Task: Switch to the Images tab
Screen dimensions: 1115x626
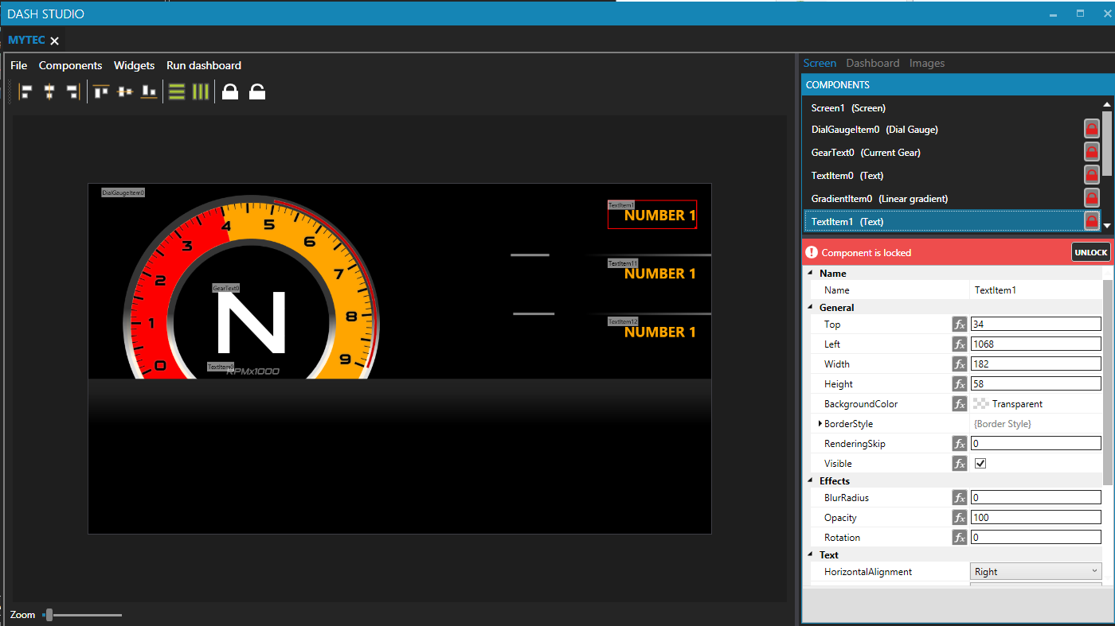Action: pos(927,63)
